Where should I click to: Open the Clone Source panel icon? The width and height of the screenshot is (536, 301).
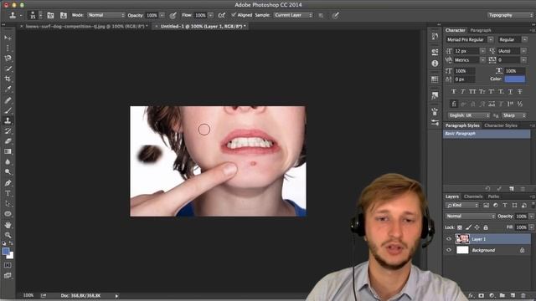click(64, 15)
